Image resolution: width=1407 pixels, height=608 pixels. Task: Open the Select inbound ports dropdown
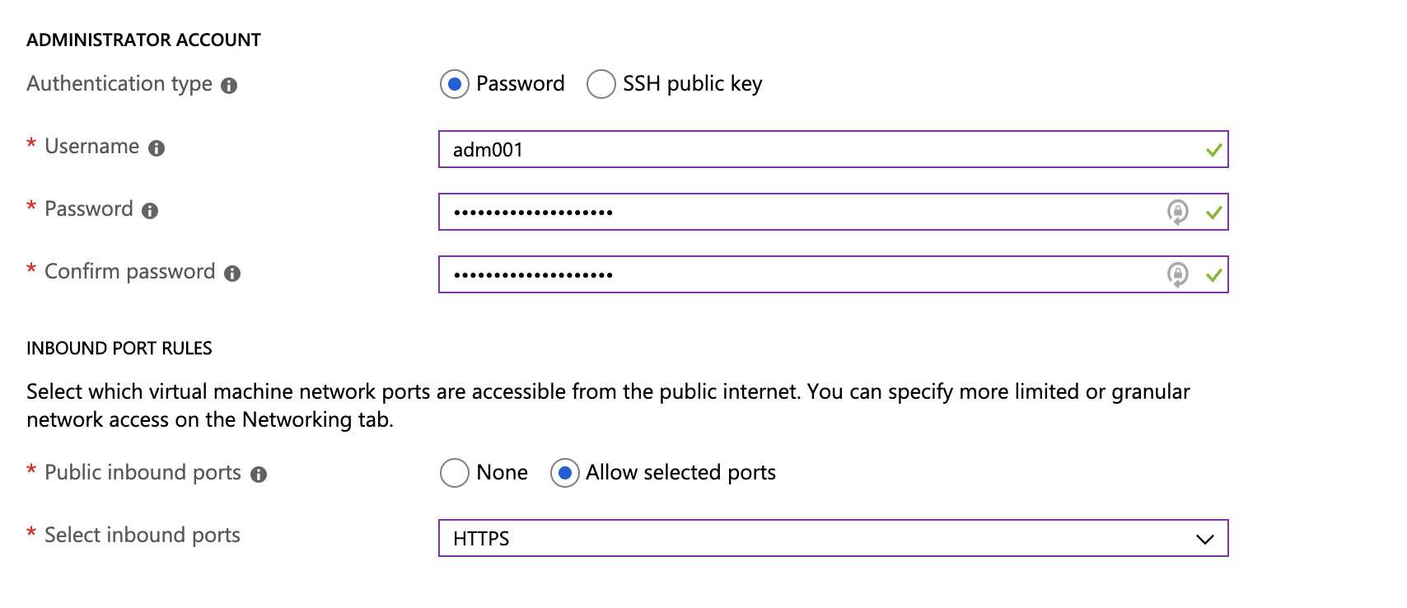click(832, 538)
